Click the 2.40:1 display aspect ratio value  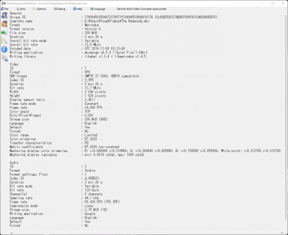pos(90,100)
